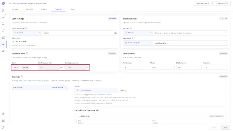Click the OPTIONAL badge in Bearings section

[x=223, y=77]
